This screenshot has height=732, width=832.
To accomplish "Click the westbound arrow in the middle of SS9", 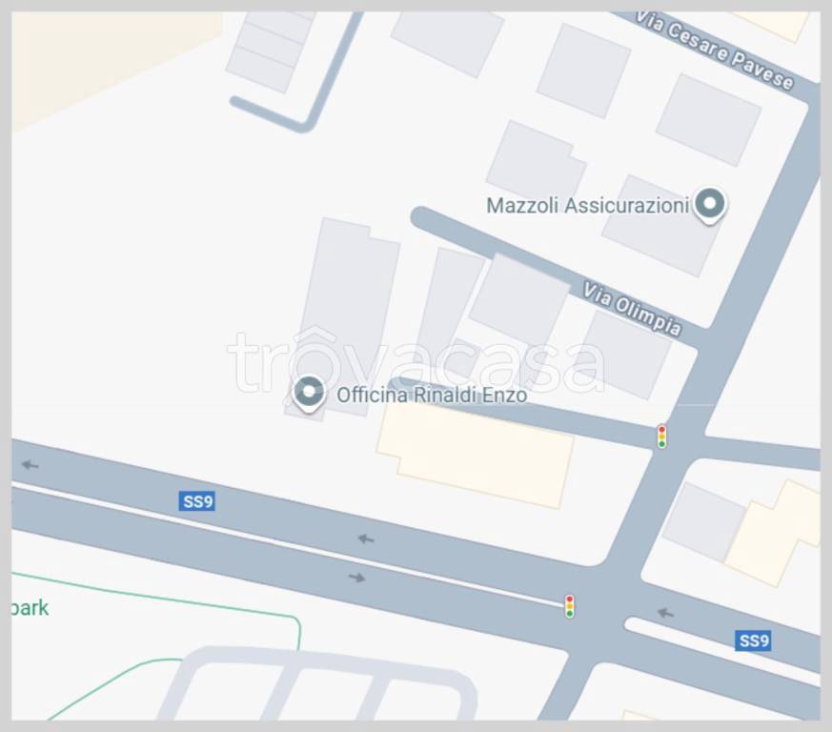I will (366, 539).
